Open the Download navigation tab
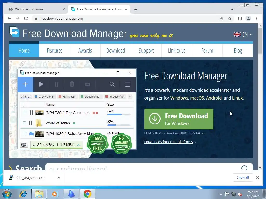266x199 pixels. 116,51
